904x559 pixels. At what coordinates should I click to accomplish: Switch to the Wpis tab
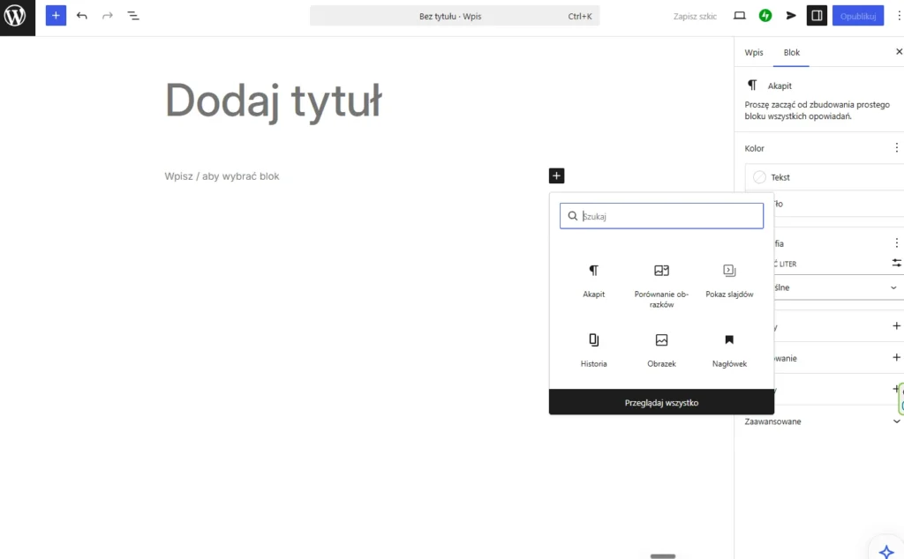tap(754, 52)
